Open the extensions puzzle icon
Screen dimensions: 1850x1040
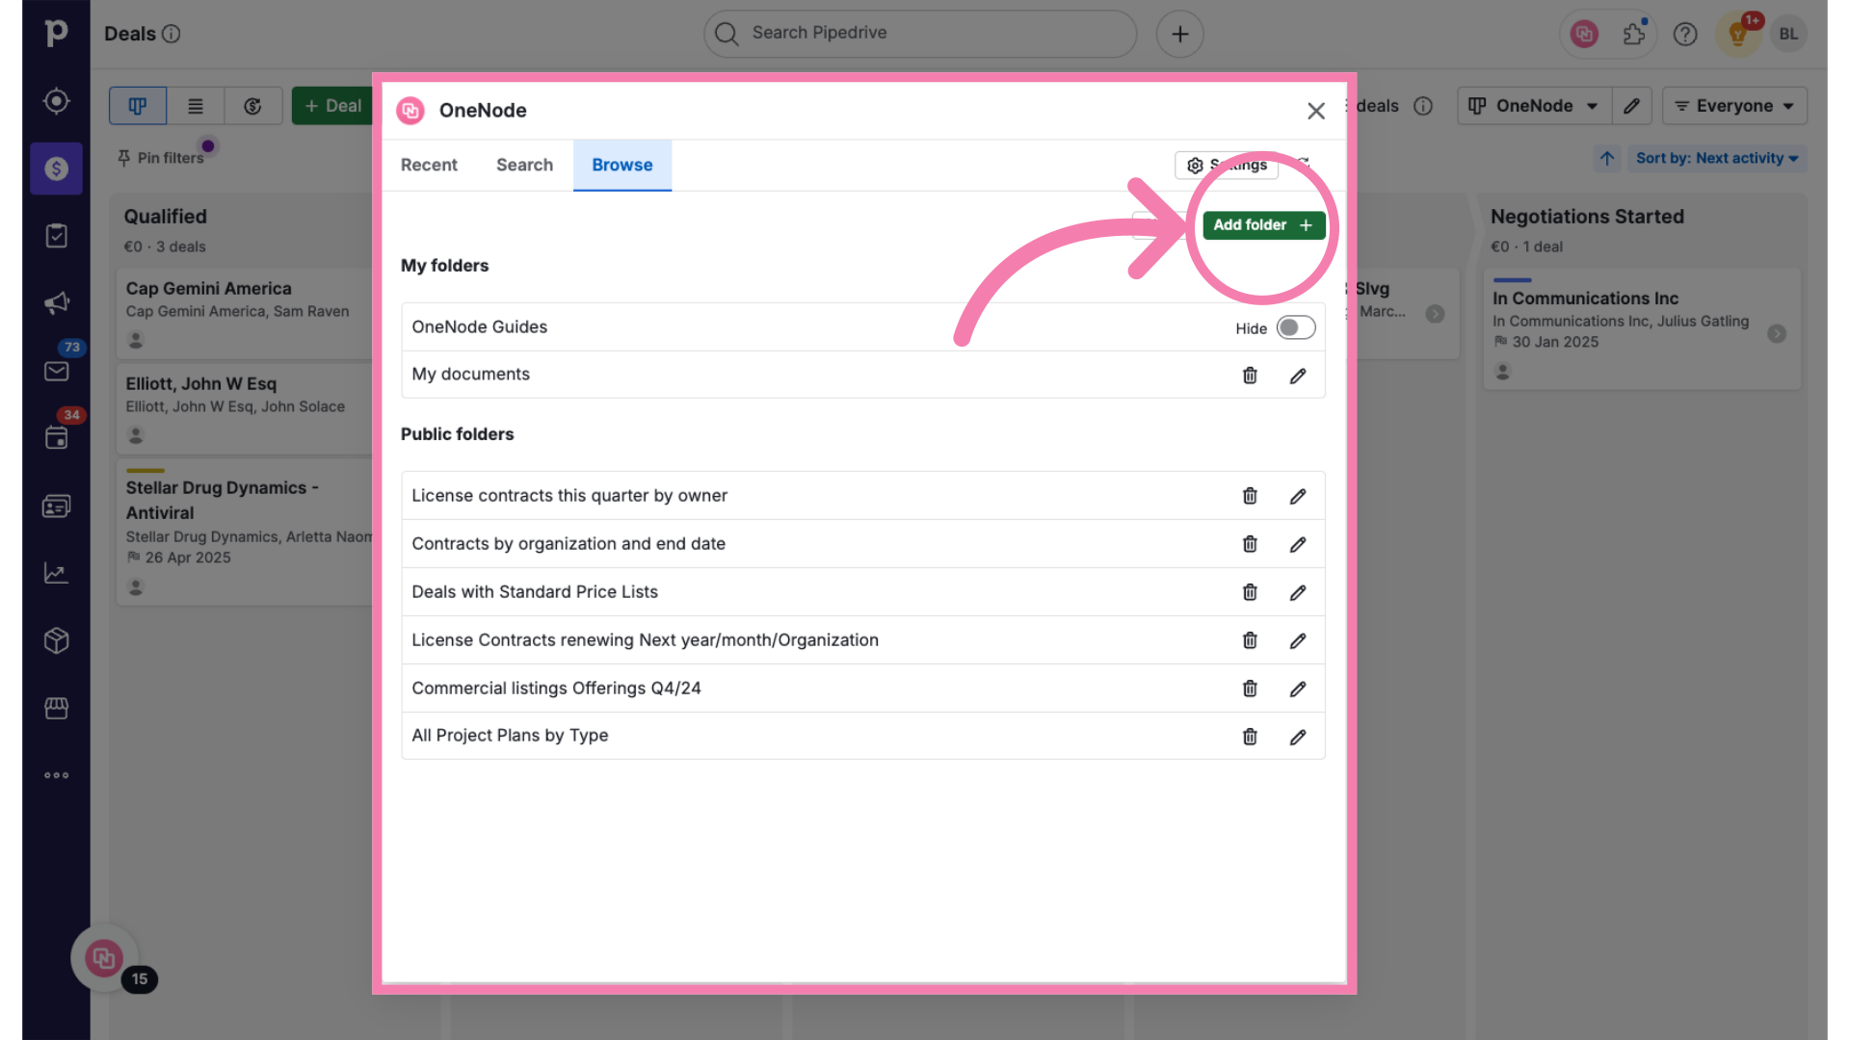(1634, 34)
